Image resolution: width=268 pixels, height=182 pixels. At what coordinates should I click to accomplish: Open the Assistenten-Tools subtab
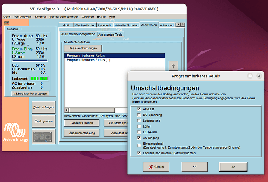(110, 35)
